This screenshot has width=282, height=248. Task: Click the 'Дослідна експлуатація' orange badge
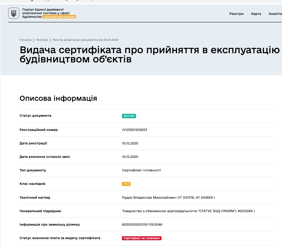pos(59,17)
